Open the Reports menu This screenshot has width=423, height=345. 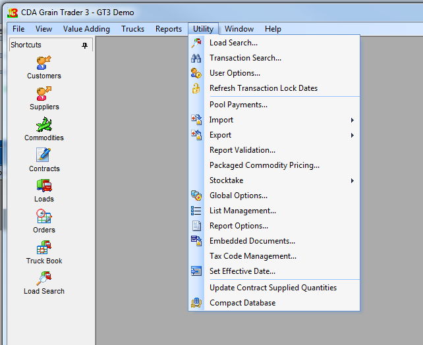(168, 29)
